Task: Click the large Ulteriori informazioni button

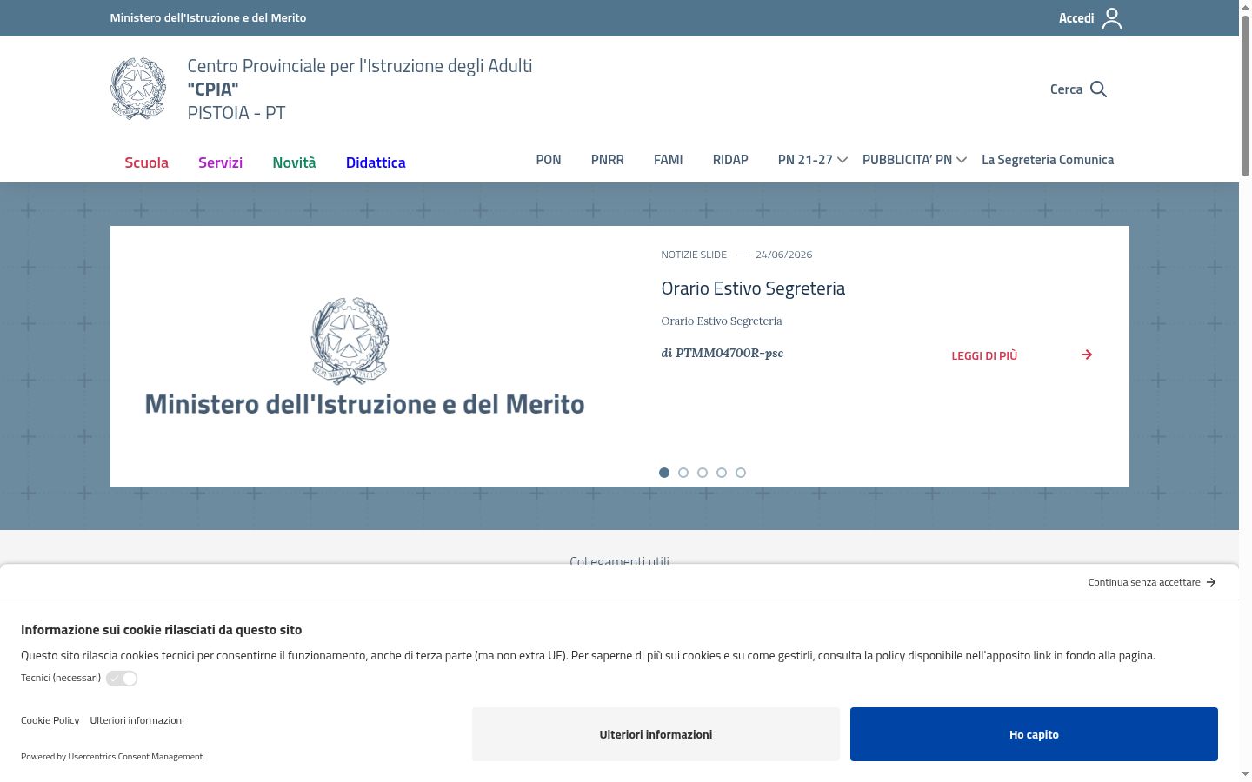Action: (656, 734)
